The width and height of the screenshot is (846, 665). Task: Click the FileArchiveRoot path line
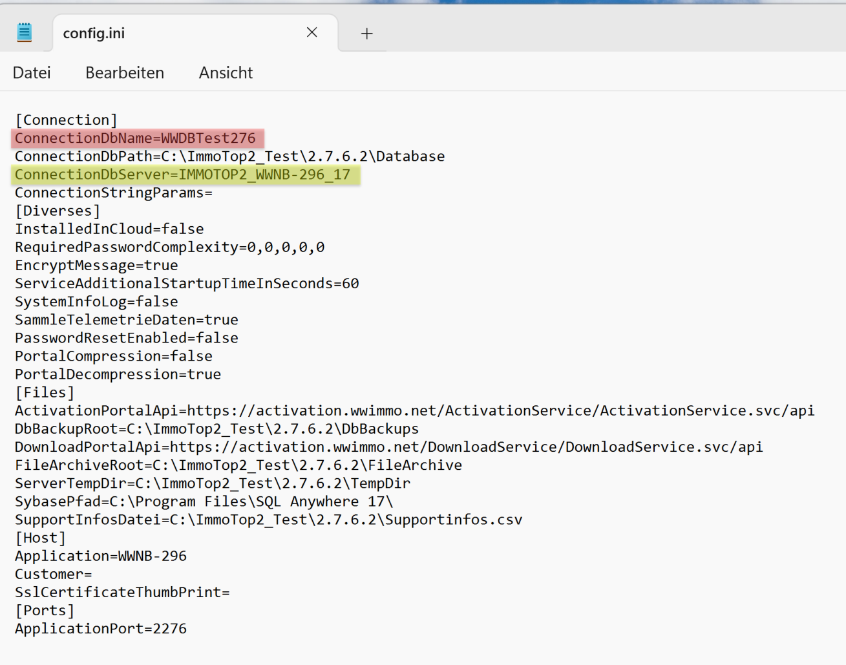[238, 465]
